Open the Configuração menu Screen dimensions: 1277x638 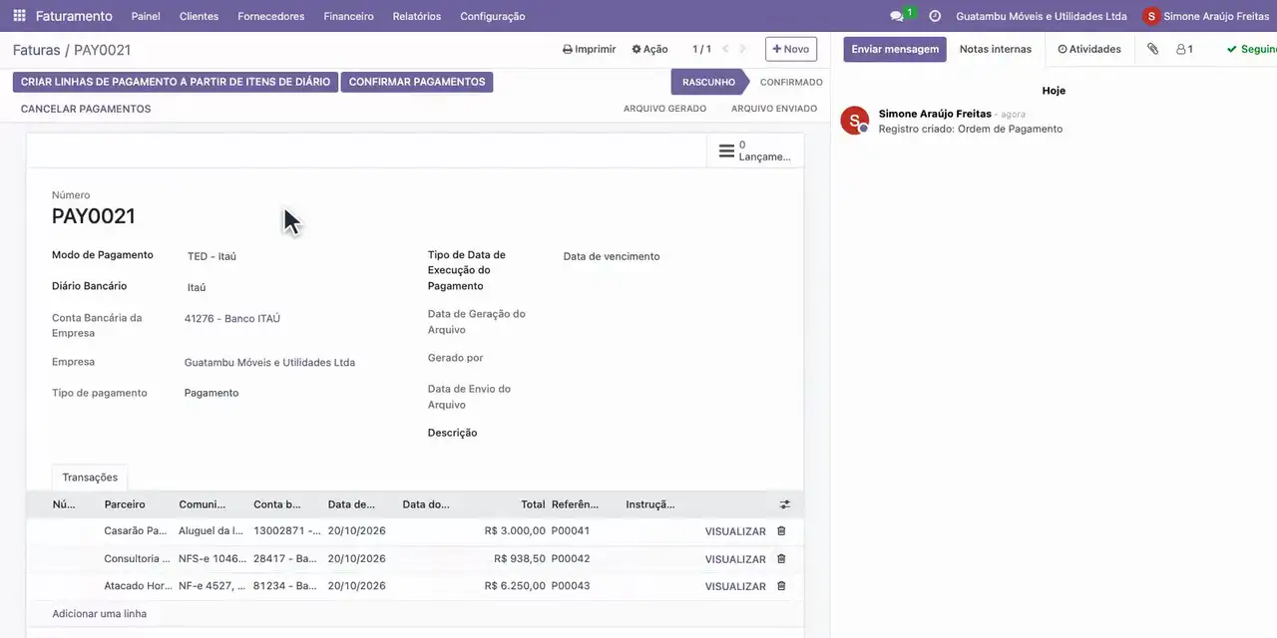click(x=493, y=16)
